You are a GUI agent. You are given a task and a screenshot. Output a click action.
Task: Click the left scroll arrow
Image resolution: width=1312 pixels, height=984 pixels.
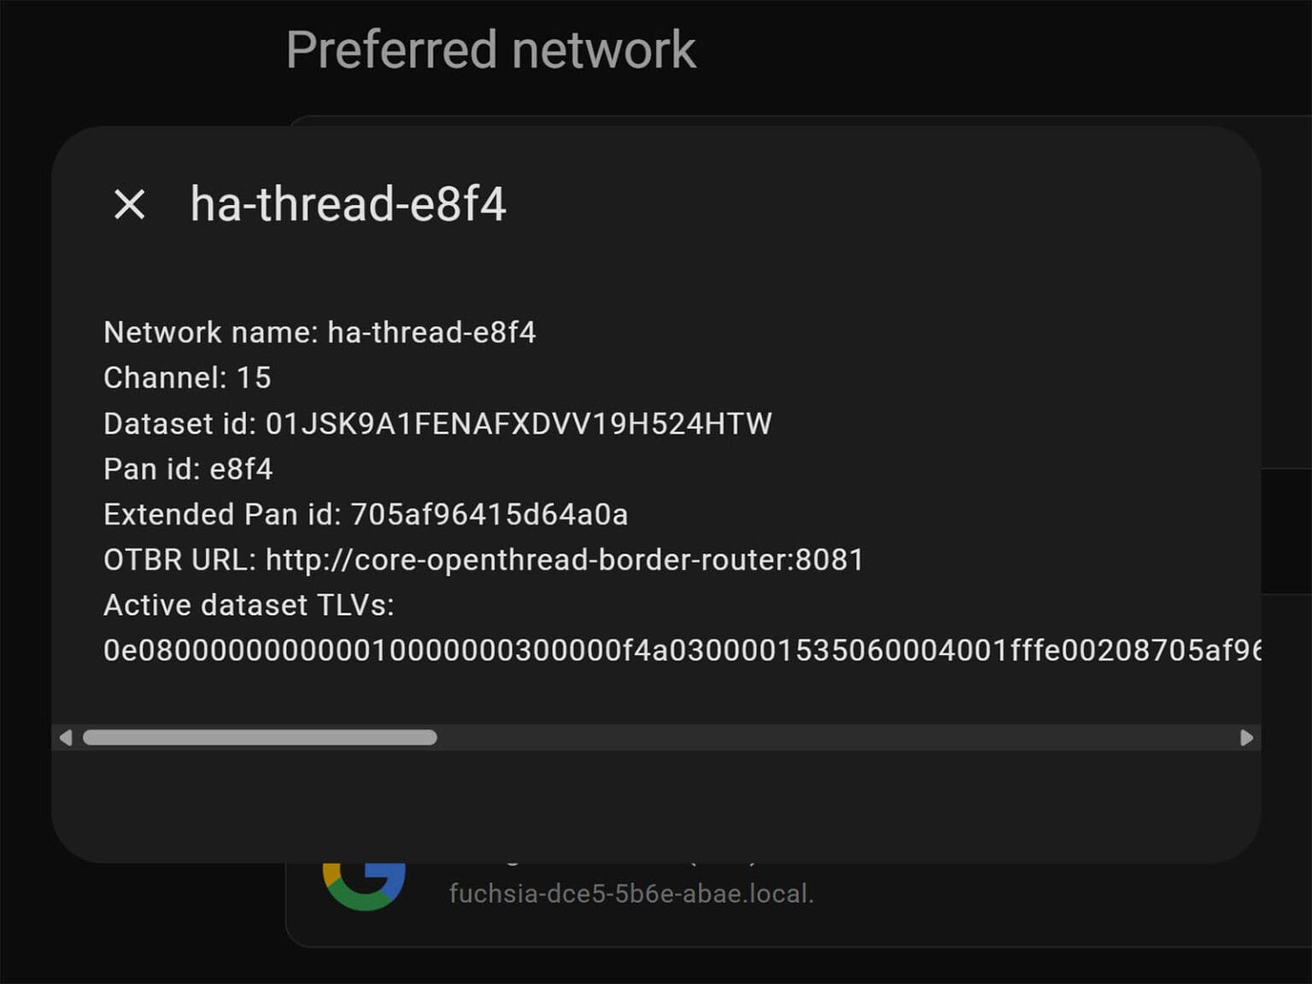tap(65, 737)
